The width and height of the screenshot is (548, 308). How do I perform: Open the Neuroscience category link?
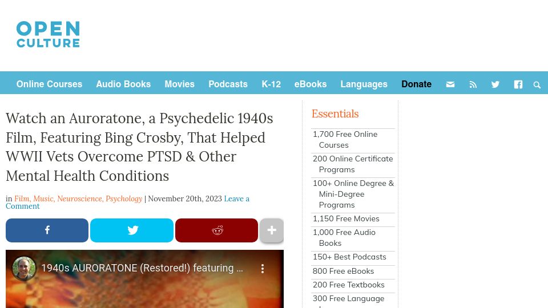pyautogui.click(x=79, y=198)
